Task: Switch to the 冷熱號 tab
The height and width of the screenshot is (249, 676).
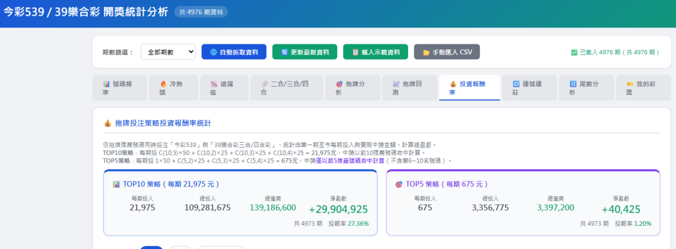Action: point(174,88)
